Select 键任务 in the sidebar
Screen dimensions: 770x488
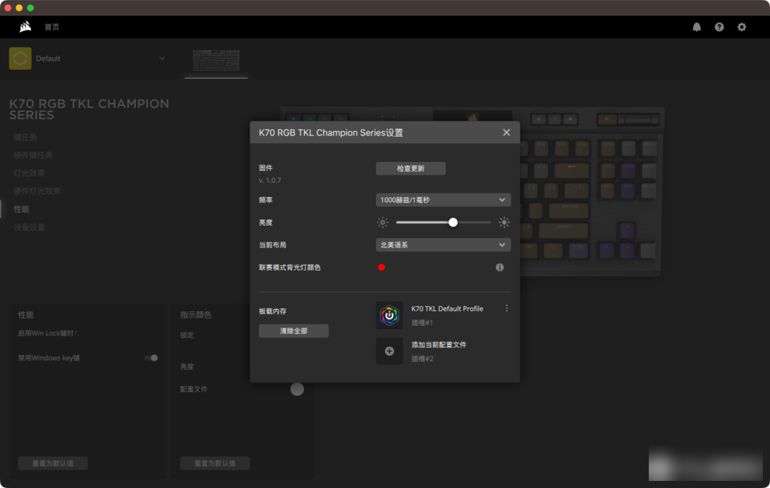coord(25,137)
